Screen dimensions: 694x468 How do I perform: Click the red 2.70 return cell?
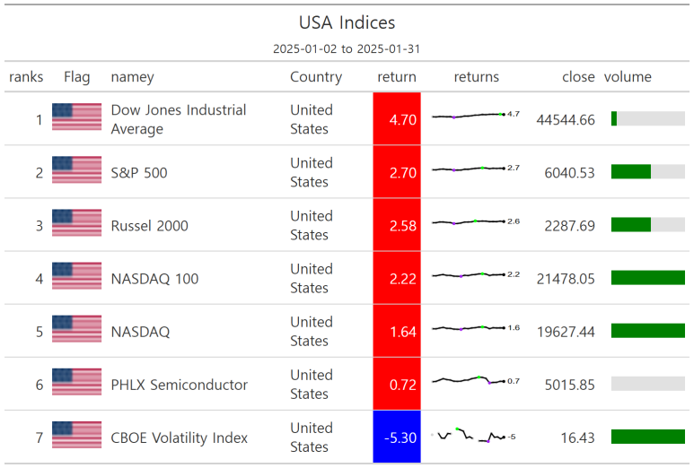[x=397, y=171]
